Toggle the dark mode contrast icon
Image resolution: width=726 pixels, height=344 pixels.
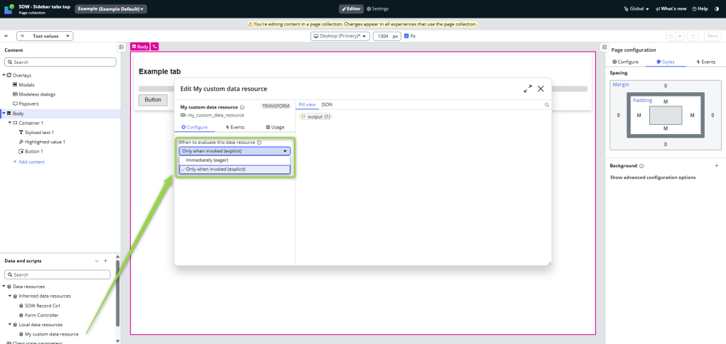tap(717, 9)
